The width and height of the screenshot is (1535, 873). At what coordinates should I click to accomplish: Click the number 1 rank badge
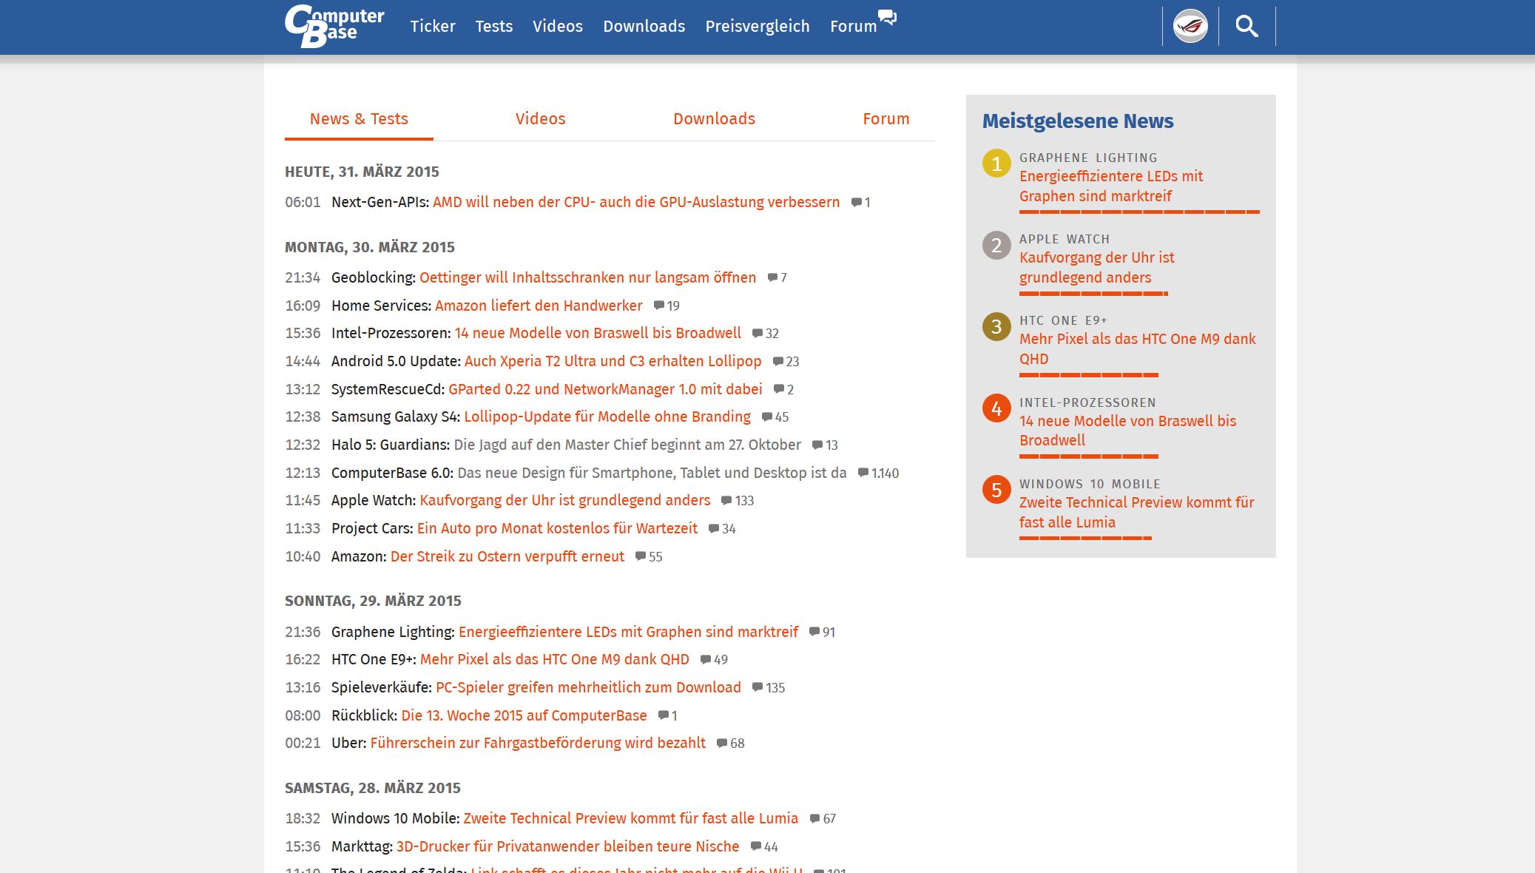[x=996, y=164]
